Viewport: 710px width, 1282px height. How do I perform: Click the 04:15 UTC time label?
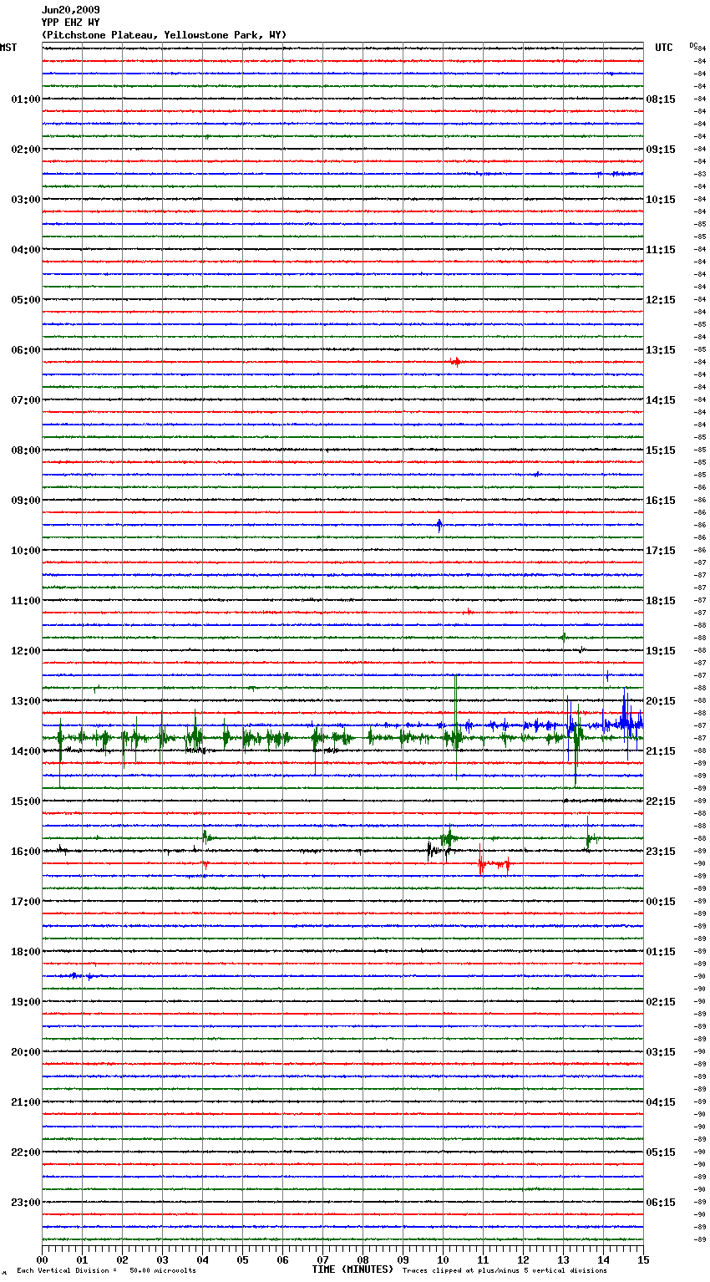pyautogui.click(x=661, y=1102)
